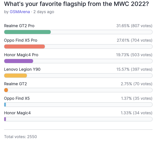156x143 pixels.
Task: Select the Oppo Find X5 option label
Action: [x=17, y=98]
